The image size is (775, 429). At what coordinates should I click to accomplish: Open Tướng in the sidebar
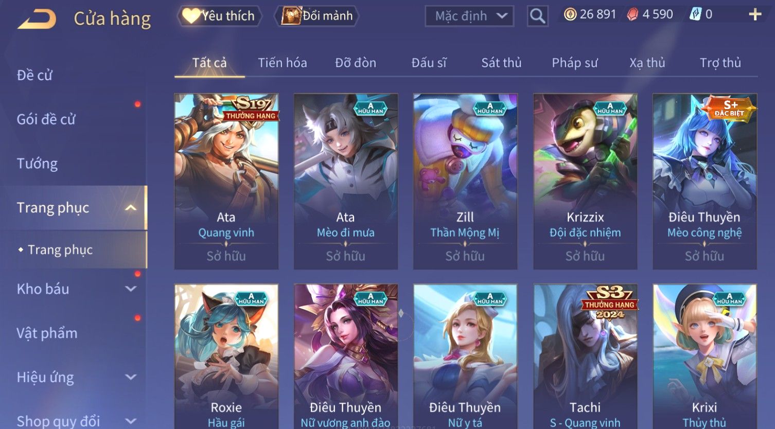tap(37, 164)
